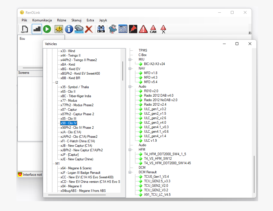
Task: Click the warning triangle with X icon
Action: [x=163, y=29]
